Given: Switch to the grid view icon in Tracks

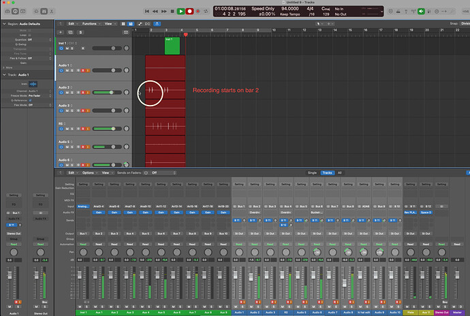Looking at the screenshot, I should pyautogui.click(x=123, y=24).
